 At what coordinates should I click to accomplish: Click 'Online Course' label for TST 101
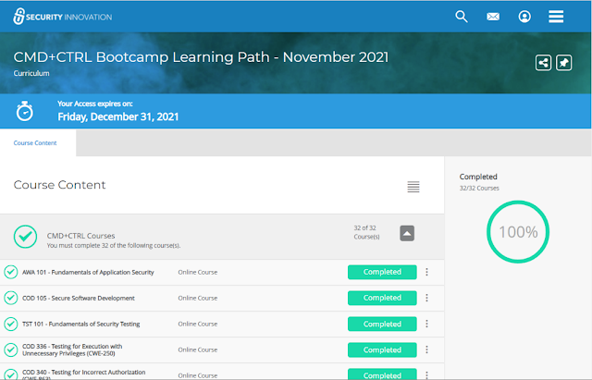coord(197,324)
